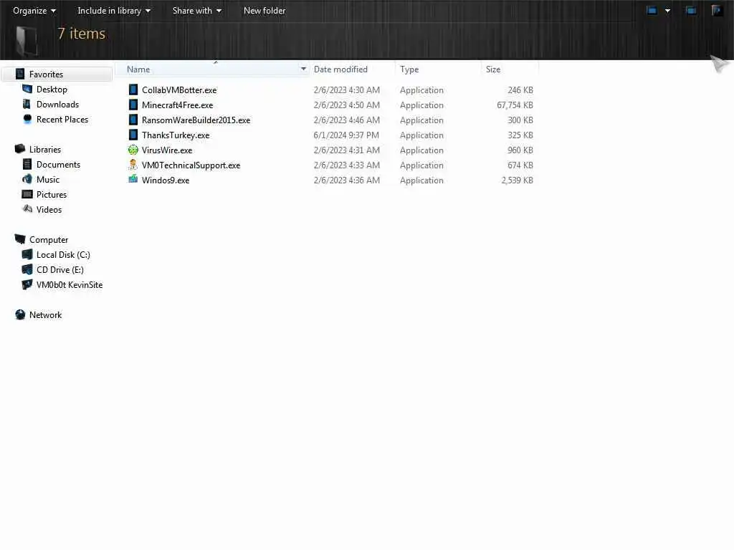Click the Documents library icon
This screenshot has height=550, width=734.
[x=27, y=164]
